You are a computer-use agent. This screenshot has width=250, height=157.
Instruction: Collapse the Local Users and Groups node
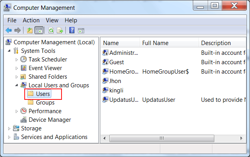tap(16, 85)
